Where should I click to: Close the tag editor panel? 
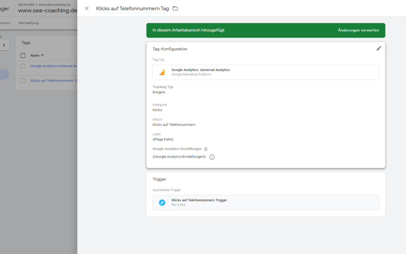tap(86, 9)
